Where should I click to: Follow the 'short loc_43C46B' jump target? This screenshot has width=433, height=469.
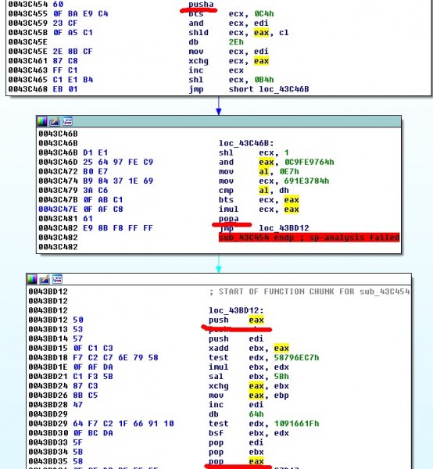coord(269,89)
